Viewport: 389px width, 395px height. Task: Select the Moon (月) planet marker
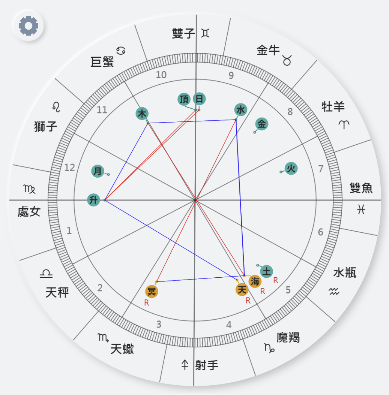click(98, 171)
